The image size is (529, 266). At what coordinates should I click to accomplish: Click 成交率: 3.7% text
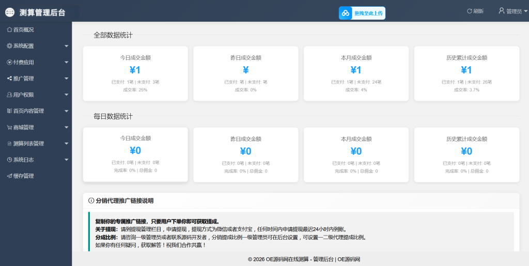tap(466, 90)
